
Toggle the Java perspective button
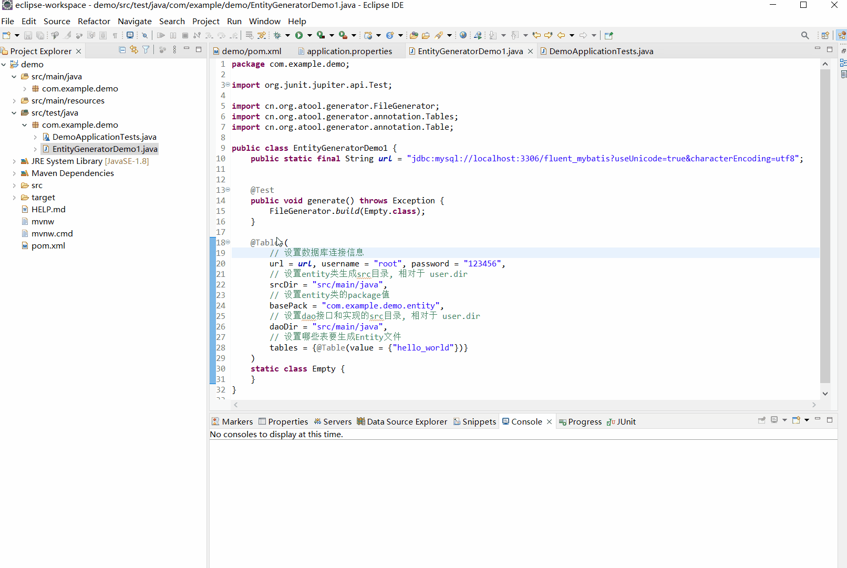[842, 35]
